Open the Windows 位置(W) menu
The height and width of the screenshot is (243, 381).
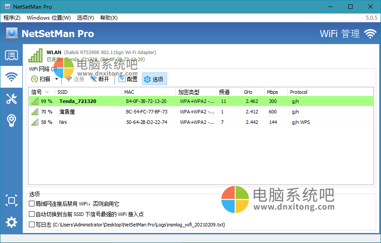tap(49, 18)
